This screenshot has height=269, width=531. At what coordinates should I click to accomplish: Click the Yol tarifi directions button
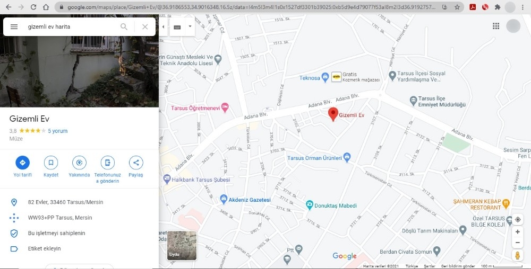click(23, 163)
